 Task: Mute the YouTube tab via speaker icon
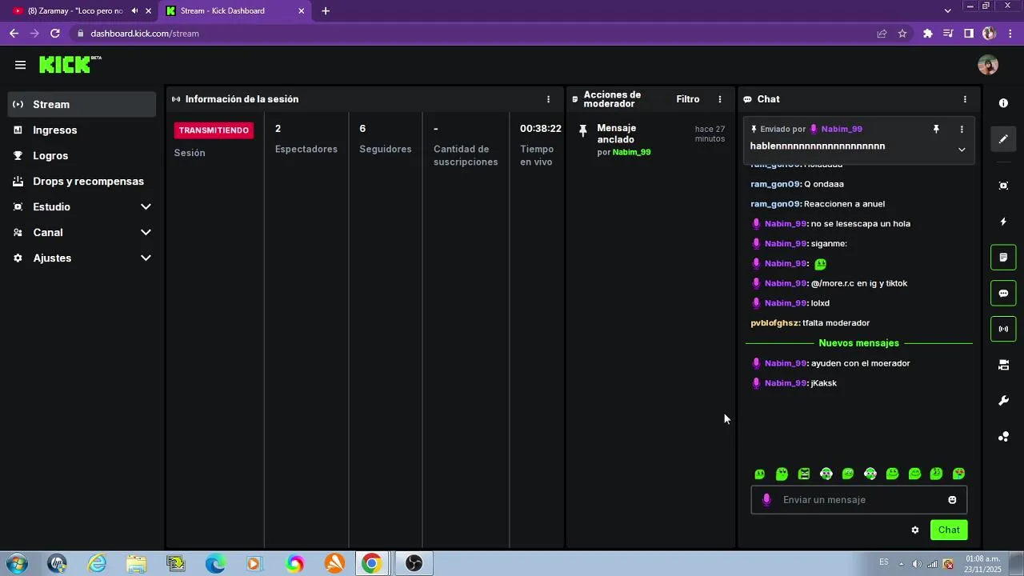[134, 11]
